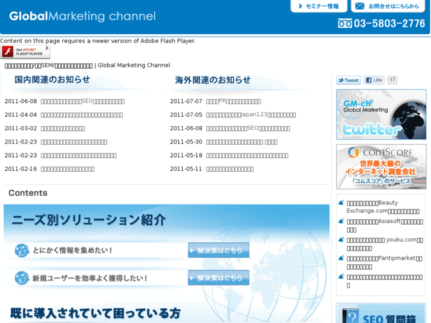Open the お問合せはこちらから contact tab

pyautogui.click(x=388, y=6)
